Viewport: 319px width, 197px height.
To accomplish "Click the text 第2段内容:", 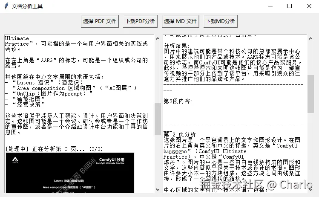I will click(x=178, y=101).
